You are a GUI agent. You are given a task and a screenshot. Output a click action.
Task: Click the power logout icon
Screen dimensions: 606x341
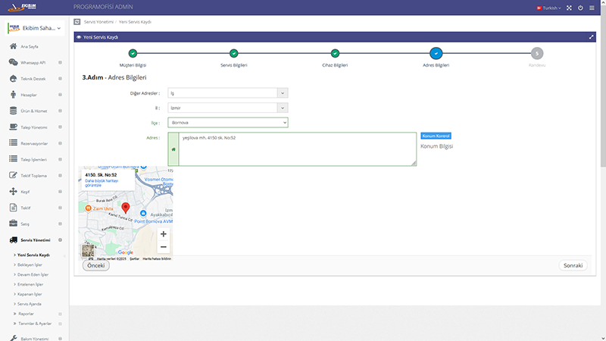point(580,8)
